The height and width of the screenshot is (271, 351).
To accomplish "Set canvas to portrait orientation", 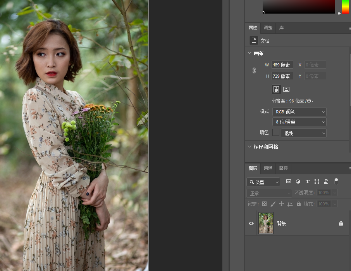I will pos(276,89).
